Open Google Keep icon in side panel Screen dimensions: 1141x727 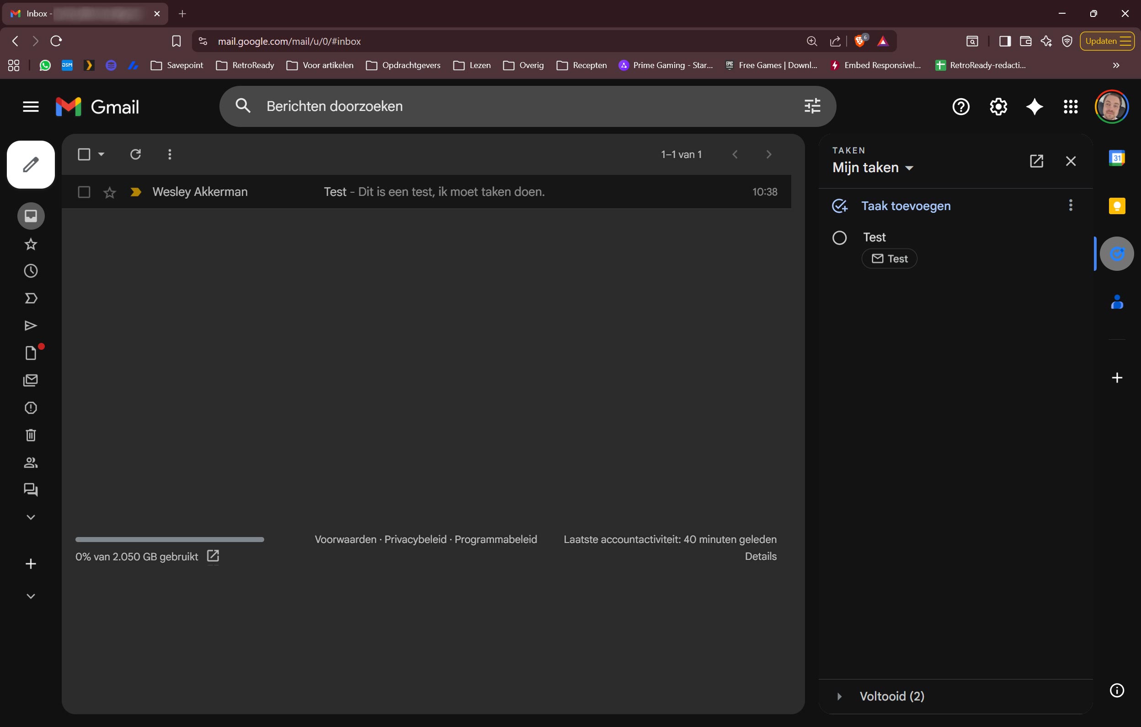point(1117,206)
